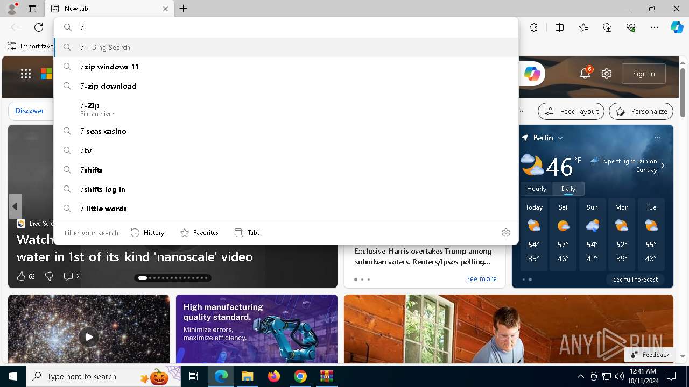Select the '7shifts' suggestion
This screenshot has width=689, height=387.
click(x=286, y=170)
